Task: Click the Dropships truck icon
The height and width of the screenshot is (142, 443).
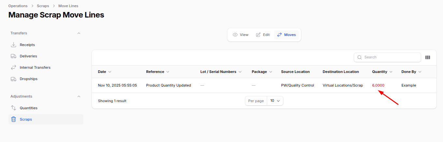Action: point(14,79)
